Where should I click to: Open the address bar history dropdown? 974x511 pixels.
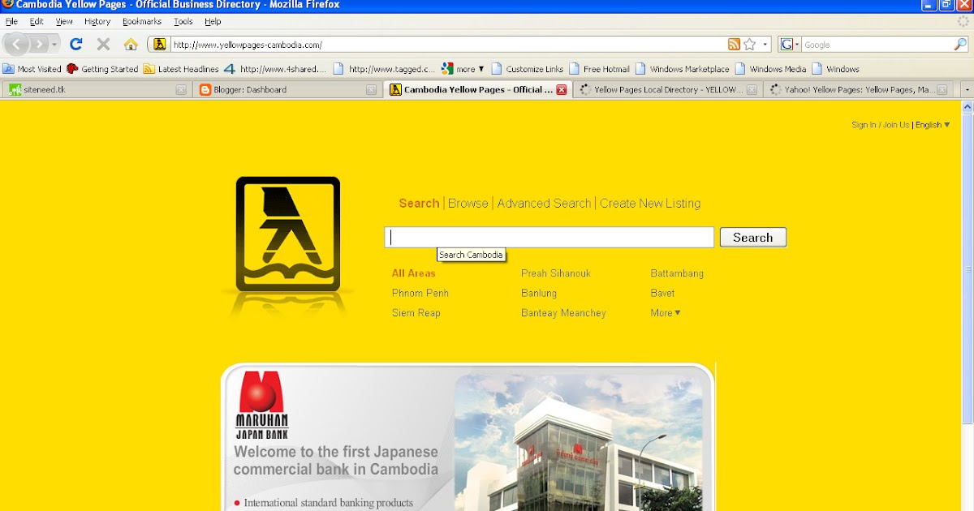tap(765, 45)
